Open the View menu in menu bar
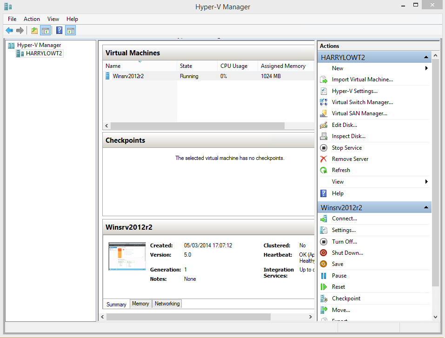Screen dimensions: 445x338 coord(53,19)
